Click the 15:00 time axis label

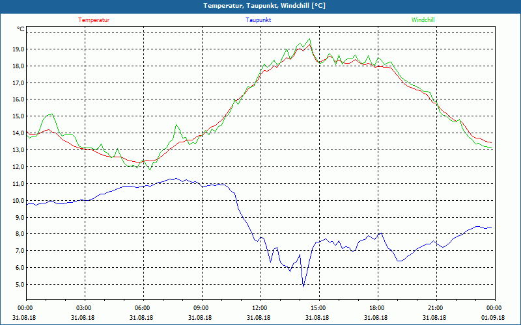319,308
